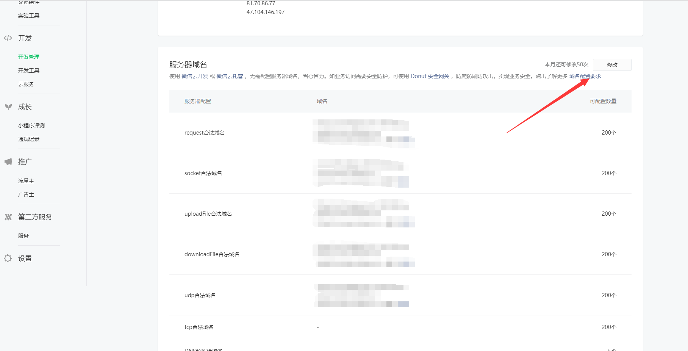Follow the 微信云开发 link
The image size is (688, 351).
(x=195, y=76)
